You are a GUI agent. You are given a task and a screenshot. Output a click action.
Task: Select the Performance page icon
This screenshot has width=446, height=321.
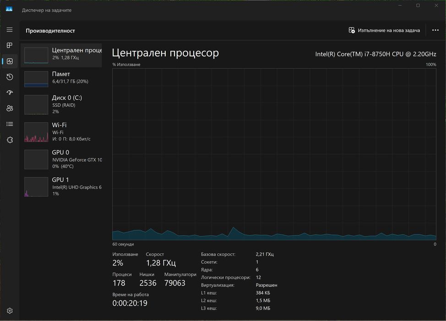10,61
